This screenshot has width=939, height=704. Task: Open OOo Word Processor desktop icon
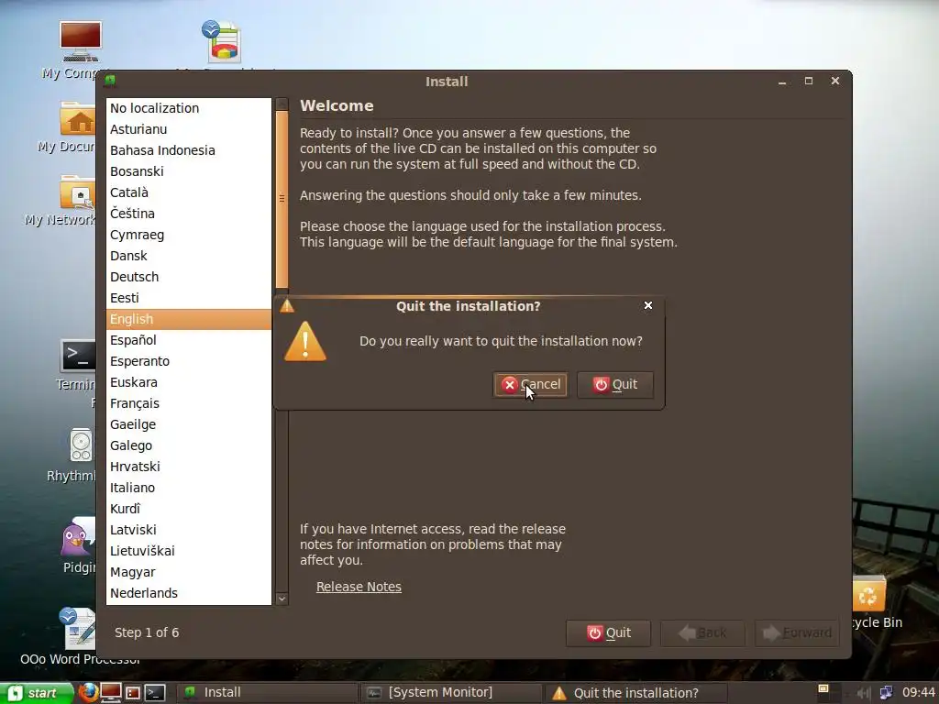(78, 629)
